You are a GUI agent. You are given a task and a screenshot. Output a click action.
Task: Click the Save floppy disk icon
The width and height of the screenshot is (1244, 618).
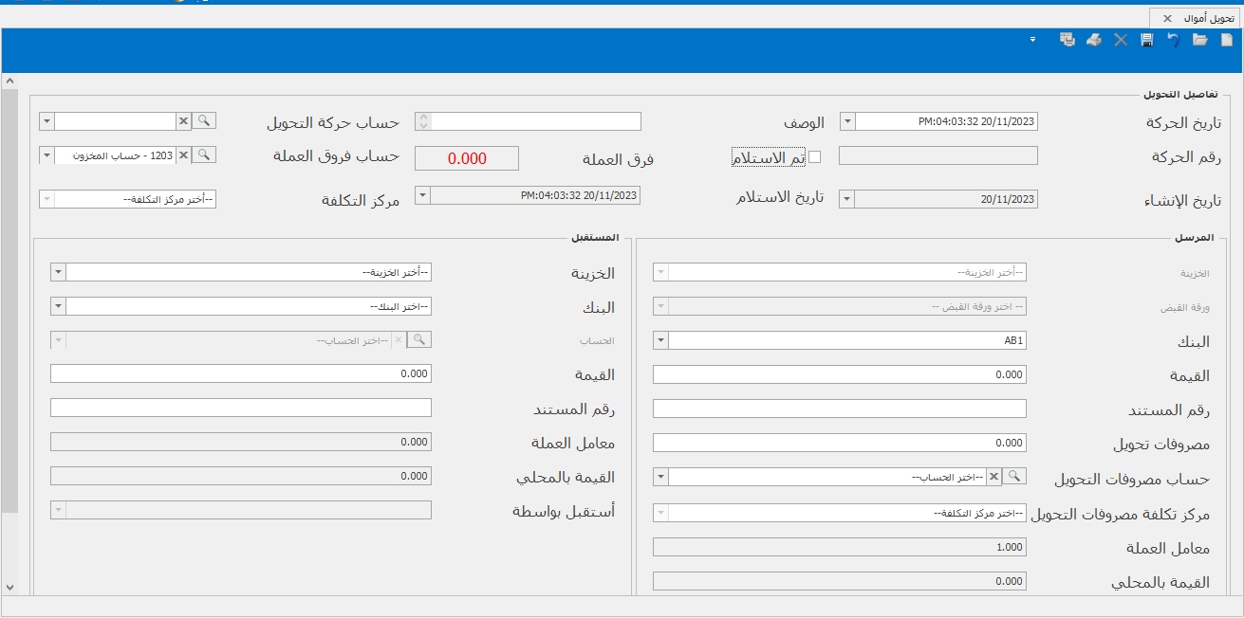point(1147,40)
